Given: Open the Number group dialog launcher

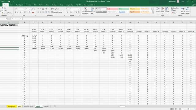Looking at the screenshot, I should tap(80, 16).
